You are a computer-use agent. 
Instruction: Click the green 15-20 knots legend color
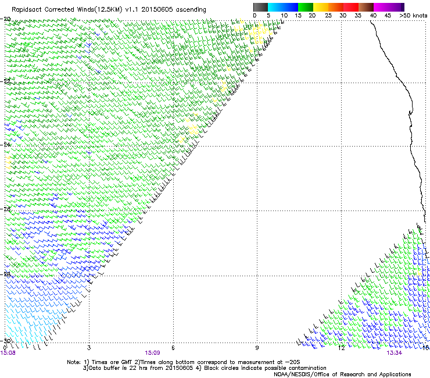pyautogui.click(x=306, y=7)
